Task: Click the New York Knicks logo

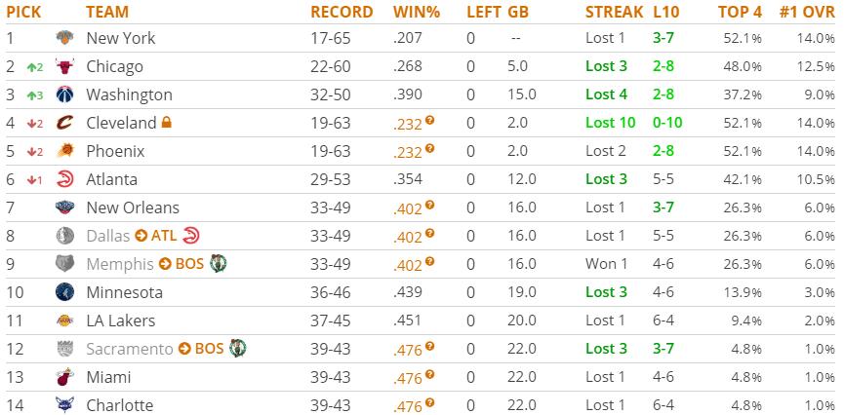Action: click(64, 38)
